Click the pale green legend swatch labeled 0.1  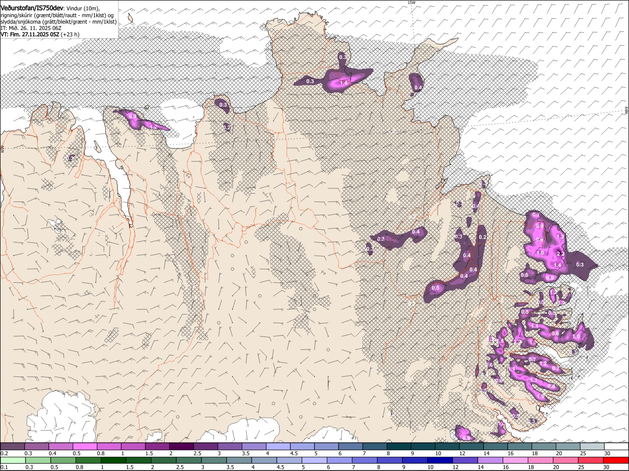point(13,460)
